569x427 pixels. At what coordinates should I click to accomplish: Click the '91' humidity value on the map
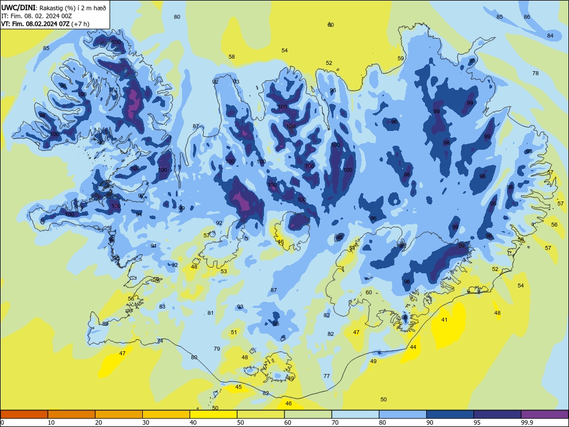(x=154, y=246)
